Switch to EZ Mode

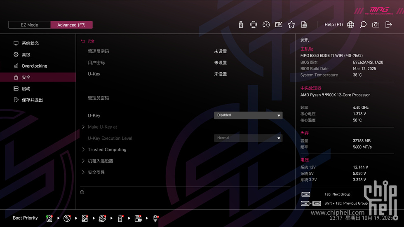coord(29,25)
